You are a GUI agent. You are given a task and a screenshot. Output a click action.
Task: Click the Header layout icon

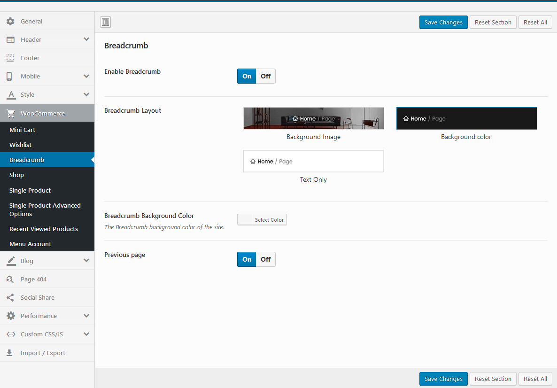pos(10,39)
